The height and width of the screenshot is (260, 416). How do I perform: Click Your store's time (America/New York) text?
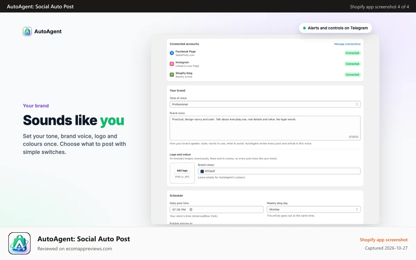[194, 216]
